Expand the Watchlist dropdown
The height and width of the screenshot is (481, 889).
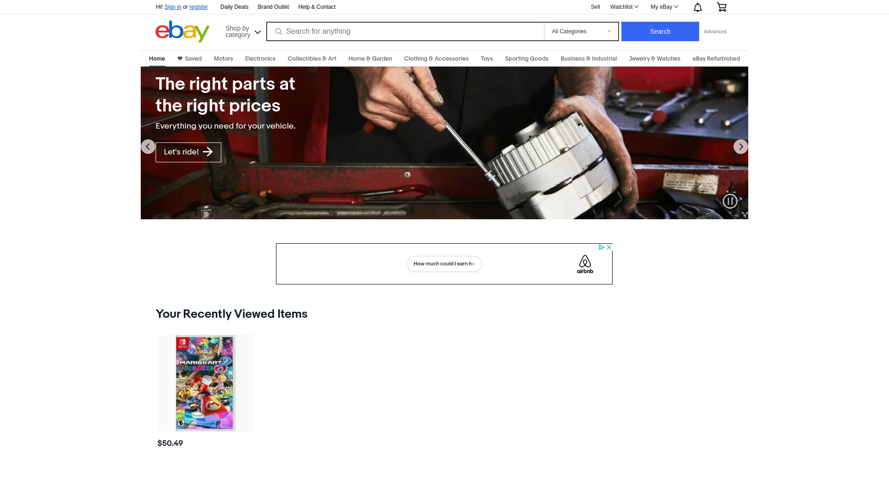[624, 7]
